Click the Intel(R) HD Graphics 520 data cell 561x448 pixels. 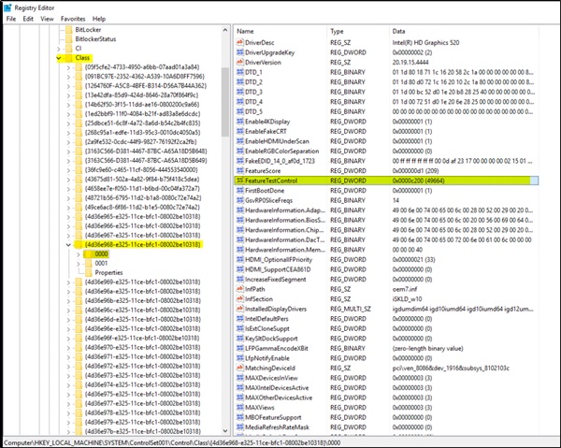coord(425,43)
